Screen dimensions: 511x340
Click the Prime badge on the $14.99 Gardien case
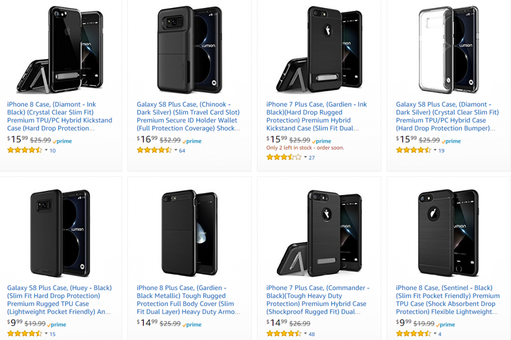coord(192,325)
